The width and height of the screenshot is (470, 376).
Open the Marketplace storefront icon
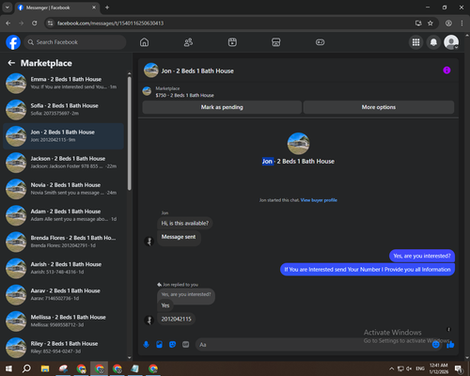tap(276, 42)
